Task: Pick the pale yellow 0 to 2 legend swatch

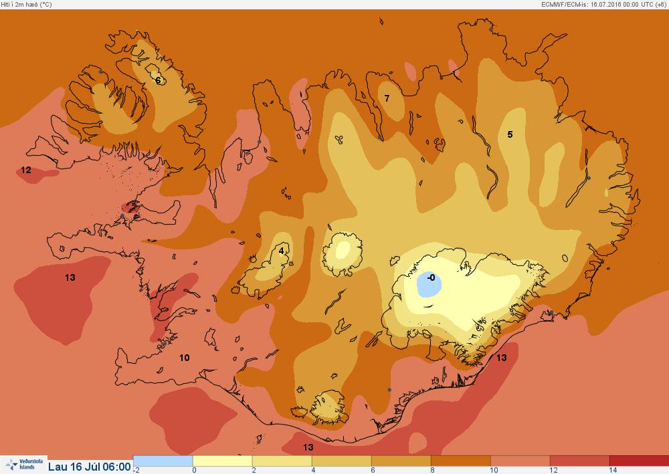Action: (x=222, y=461)
